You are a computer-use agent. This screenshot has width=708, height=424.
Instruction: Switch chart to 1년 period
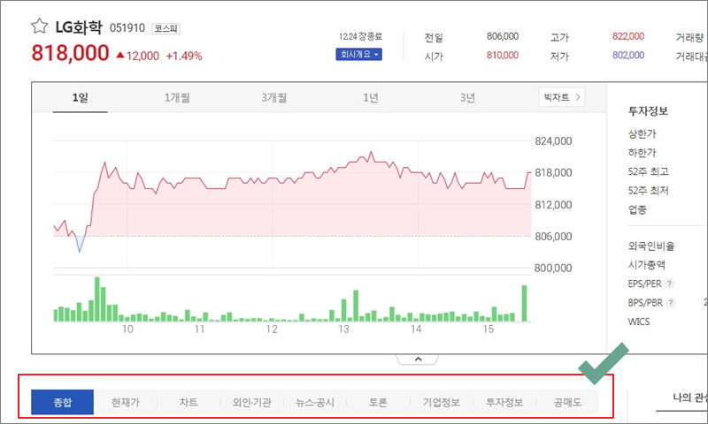pos(371,97)
